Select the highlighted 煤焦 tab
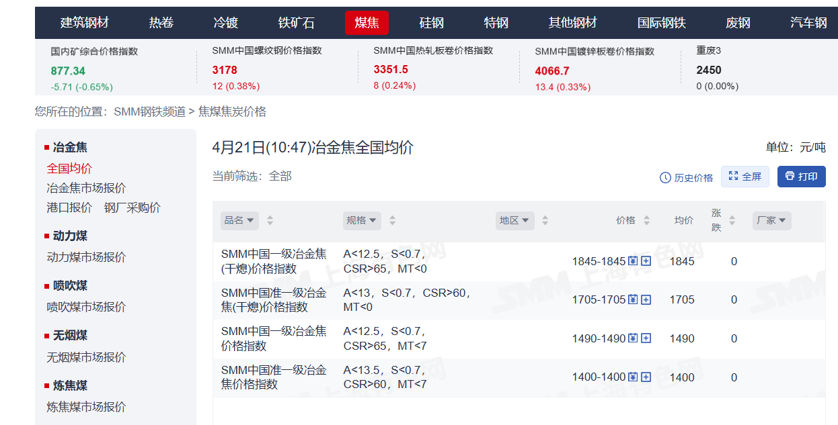Image resolution: width=838 pixels, height=425 pixels. 367,23
